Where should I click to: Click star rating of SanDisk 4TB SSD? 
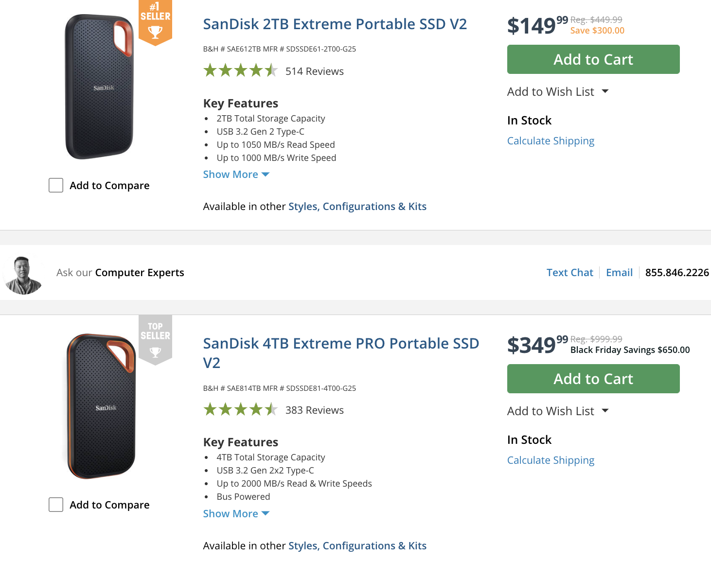(x=240, y=410)
